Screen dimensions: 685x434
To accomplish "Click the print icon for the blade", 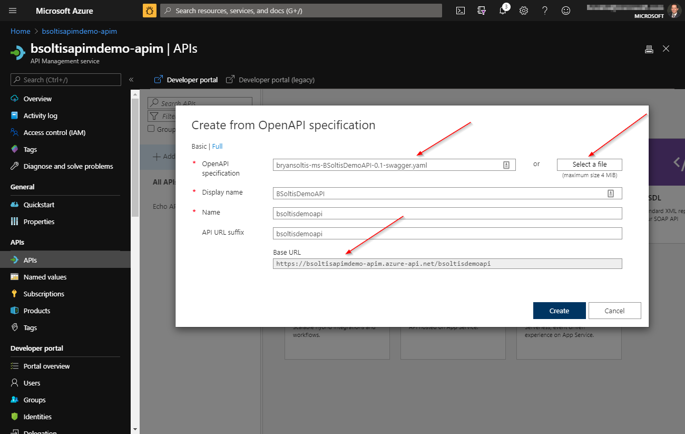I will 649,49.
